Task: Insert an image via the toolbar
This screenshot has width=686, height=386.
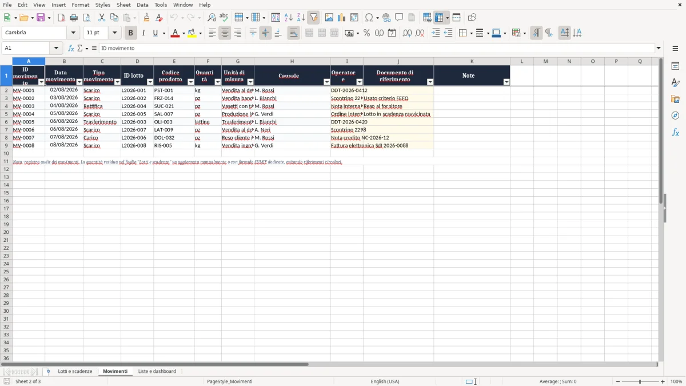Action: pos(329,18)
